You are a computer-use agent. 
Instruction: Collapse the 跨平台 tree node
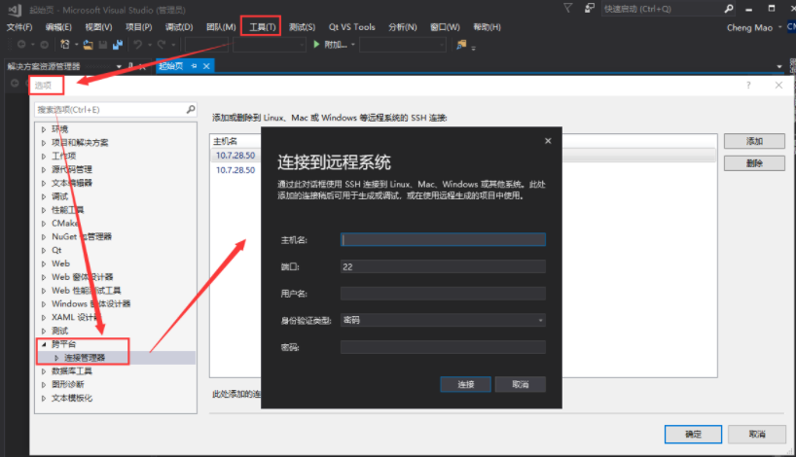[44, 344]
